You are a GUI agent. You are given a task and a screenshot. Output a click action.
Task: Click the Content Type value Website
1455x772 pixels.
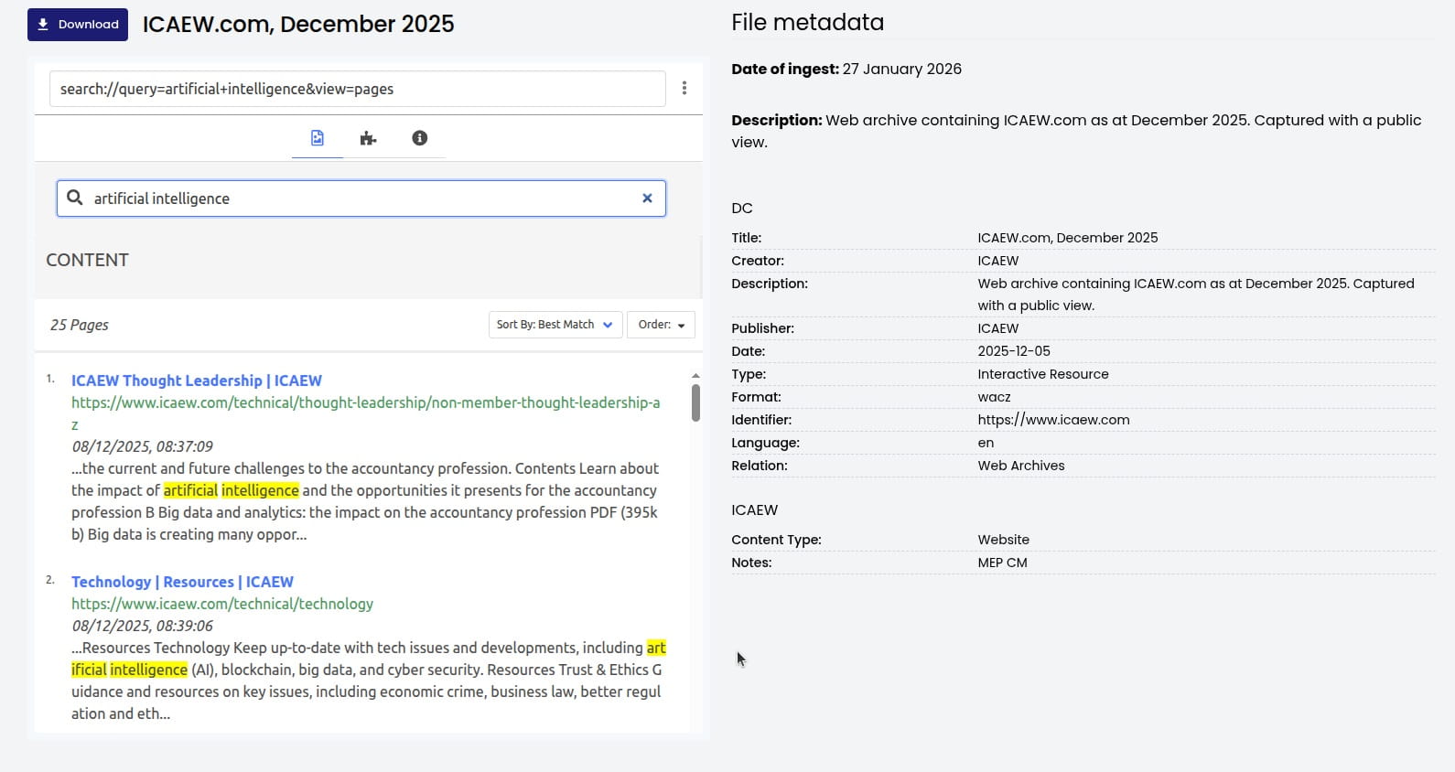[1003, 540]
